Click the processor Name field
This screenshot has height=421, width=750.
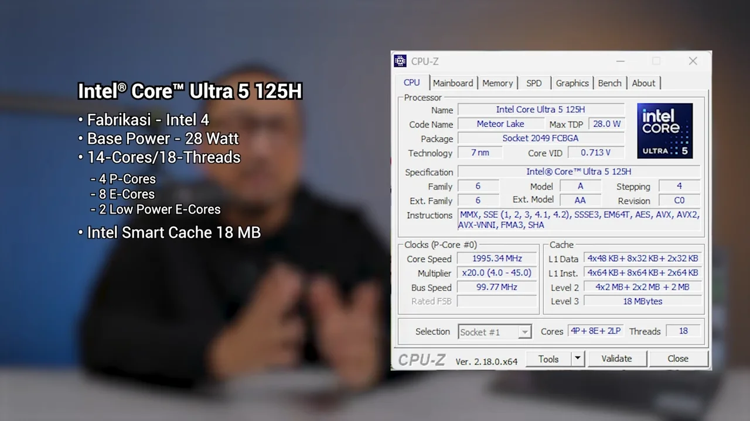tap(540, 110)
